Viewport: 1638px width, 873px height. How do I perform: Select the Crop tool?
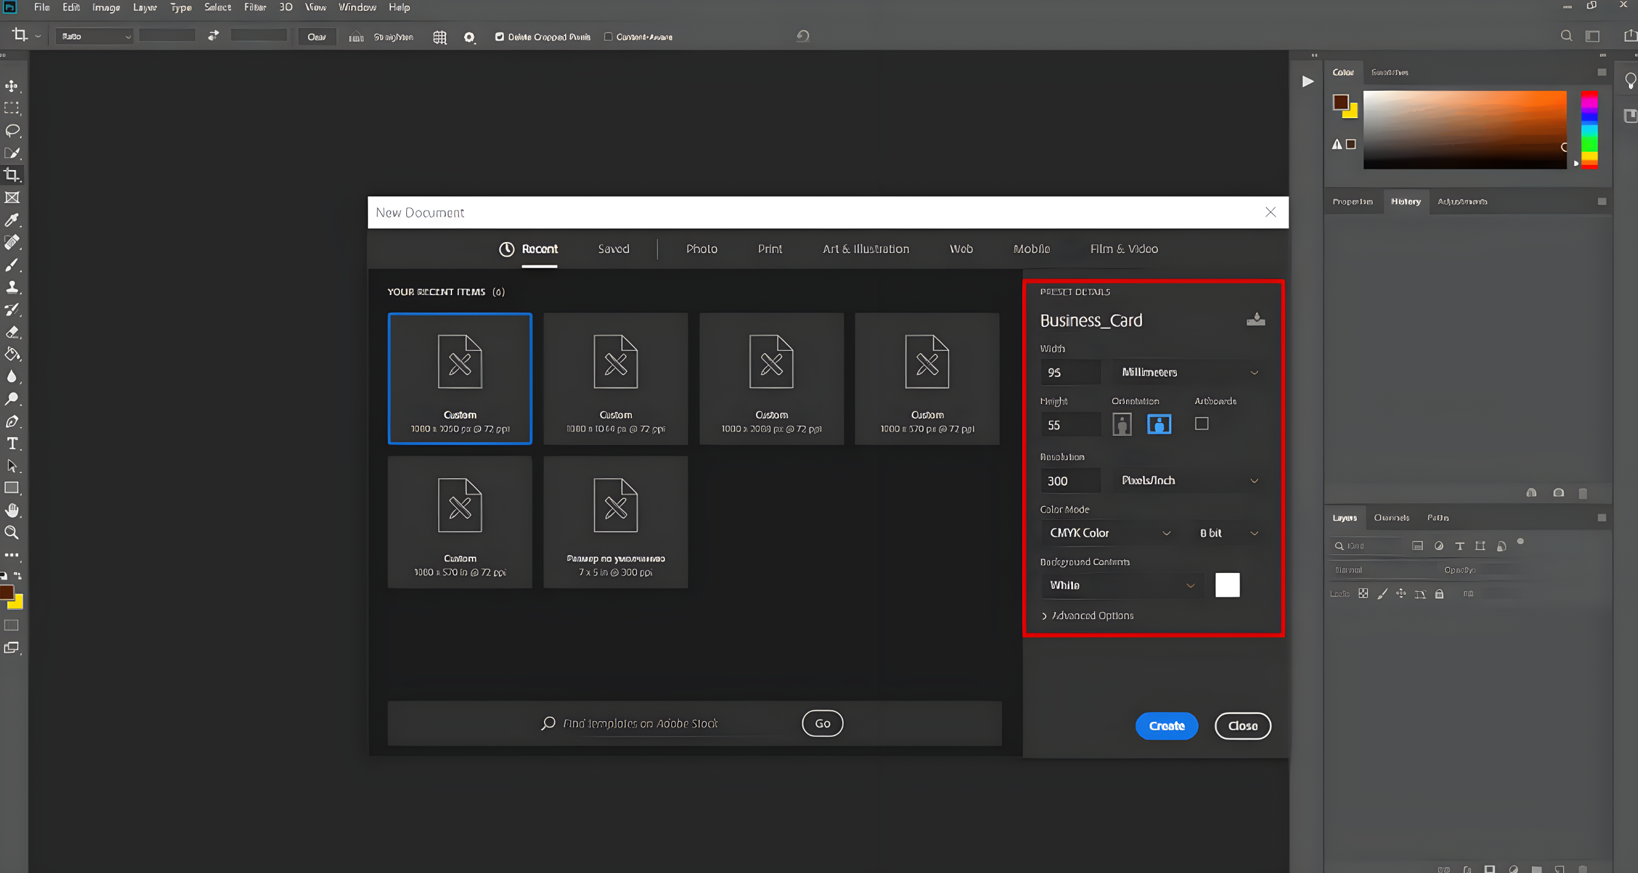pos(11,175)
